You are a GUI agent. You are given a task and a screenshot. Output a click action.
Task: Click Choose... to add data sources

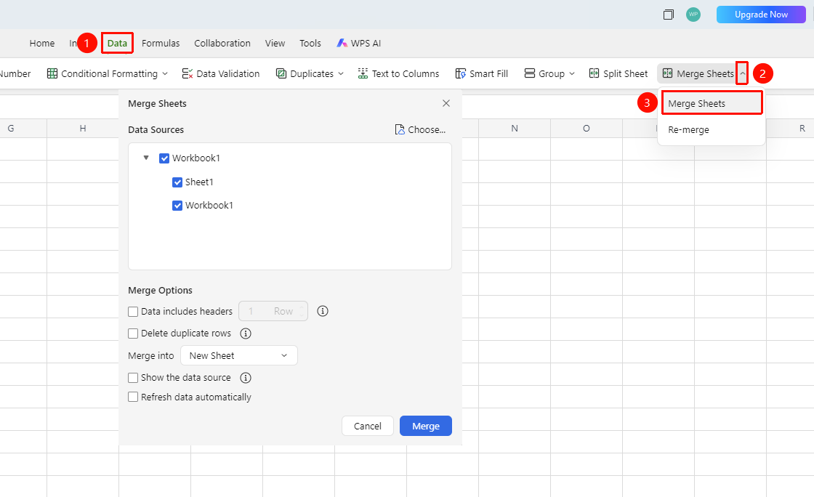pyautogui.click(x=420, y=129)
